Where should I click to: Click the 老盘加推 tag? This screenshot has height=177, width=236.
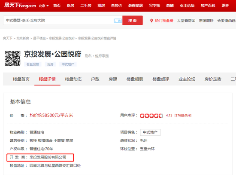[x=33, y=64]
